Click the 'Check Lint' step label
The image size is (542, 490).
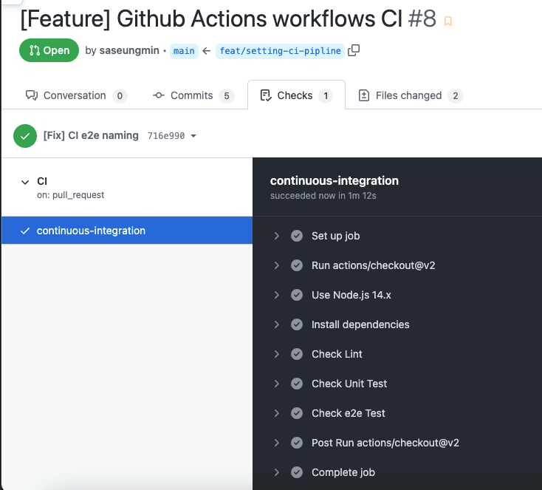point(337,354)
